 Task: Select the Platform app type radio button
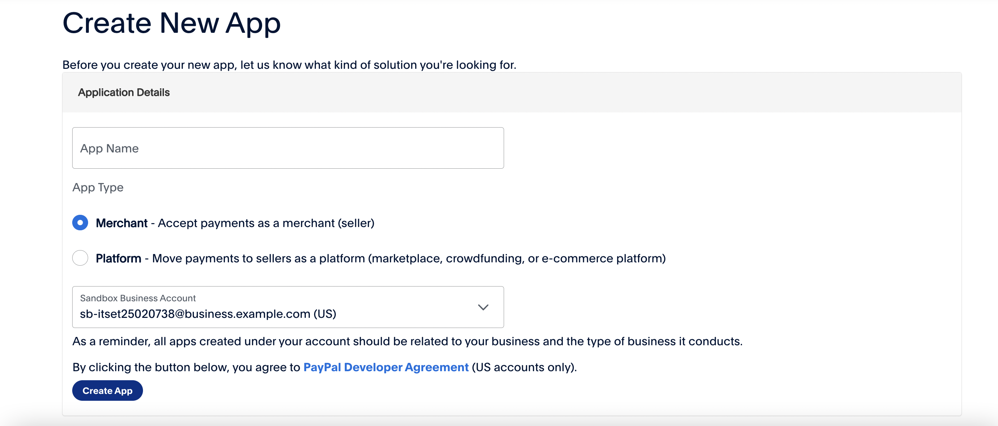pos(80,258)
